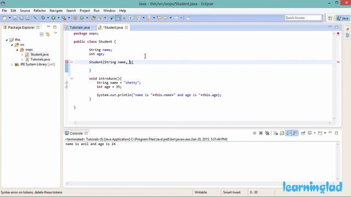The width and height of the screenshot is (351, 197).
Task: Fold the introduce() method in editor
Action: [72, 78]
